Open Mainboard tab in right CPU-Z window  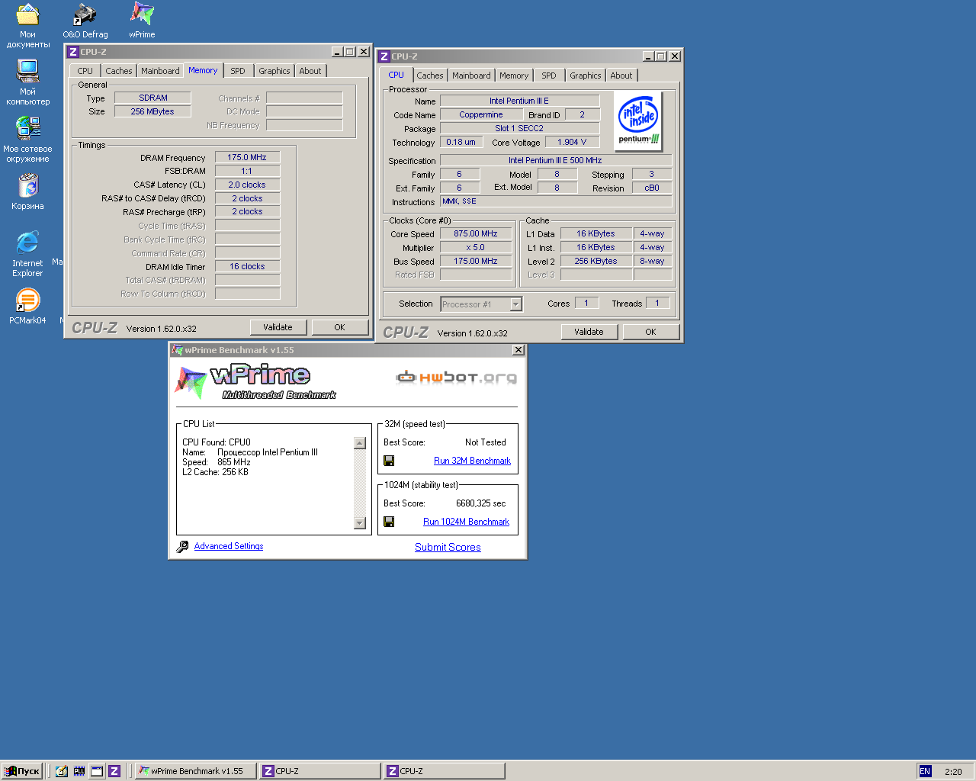pyautogui.click(x=471, y=76)
